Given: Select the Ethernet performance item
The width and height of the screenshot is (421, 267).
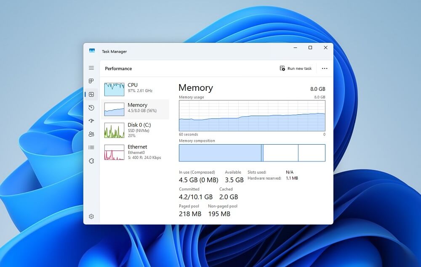Looking at the screenshot, I should click(x=135, y=152).
